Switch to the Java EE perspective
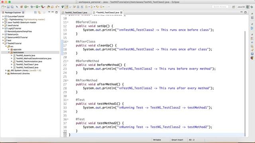This screenshot has width=255, height=143. (241, 7)
